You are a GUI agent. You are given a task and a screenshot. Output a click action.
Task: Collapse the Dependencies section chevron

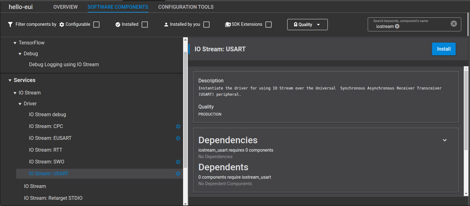445,140
